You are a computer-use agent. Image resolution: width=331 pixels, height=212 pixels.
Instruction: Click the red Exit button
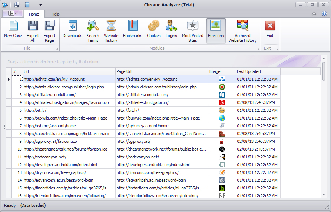(x=270, y=30)
